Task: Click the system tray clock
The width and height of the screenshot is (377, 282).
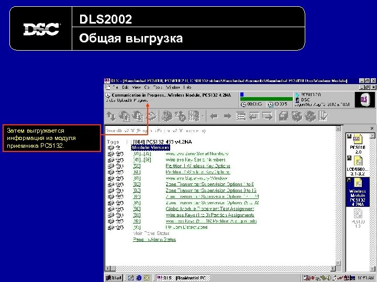Action: [365, 278]
